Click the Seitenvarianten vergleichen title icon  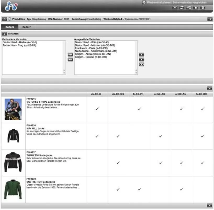pyautogui.click(x=144, y=2)
